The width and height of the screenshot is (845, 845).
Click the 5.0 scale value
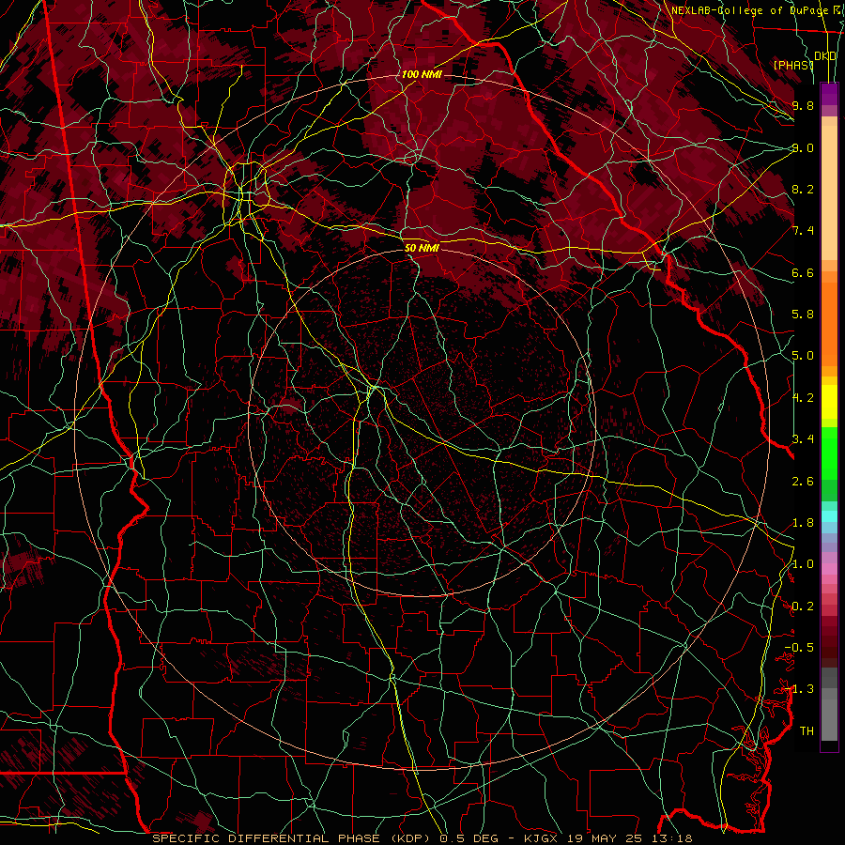coord(803,356)
